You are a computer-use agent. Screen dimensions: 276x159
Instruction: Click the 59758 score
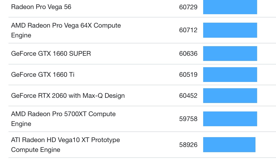(188, 119)
